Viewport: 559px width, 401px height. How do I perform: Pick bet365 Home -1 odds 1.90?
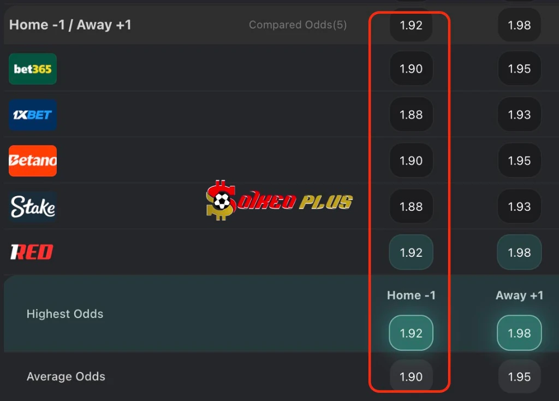tap(411, 68)
